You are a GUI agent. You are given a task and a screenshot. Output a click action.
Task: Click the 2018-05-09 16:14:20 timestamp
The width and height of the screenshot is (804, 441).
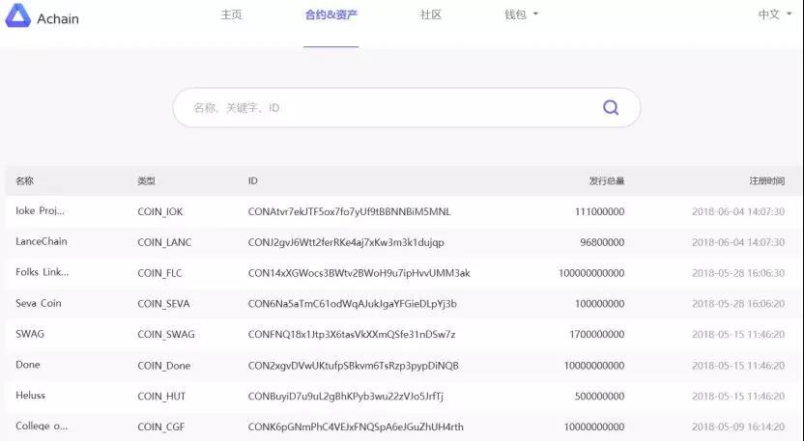[x=738, y=427]
